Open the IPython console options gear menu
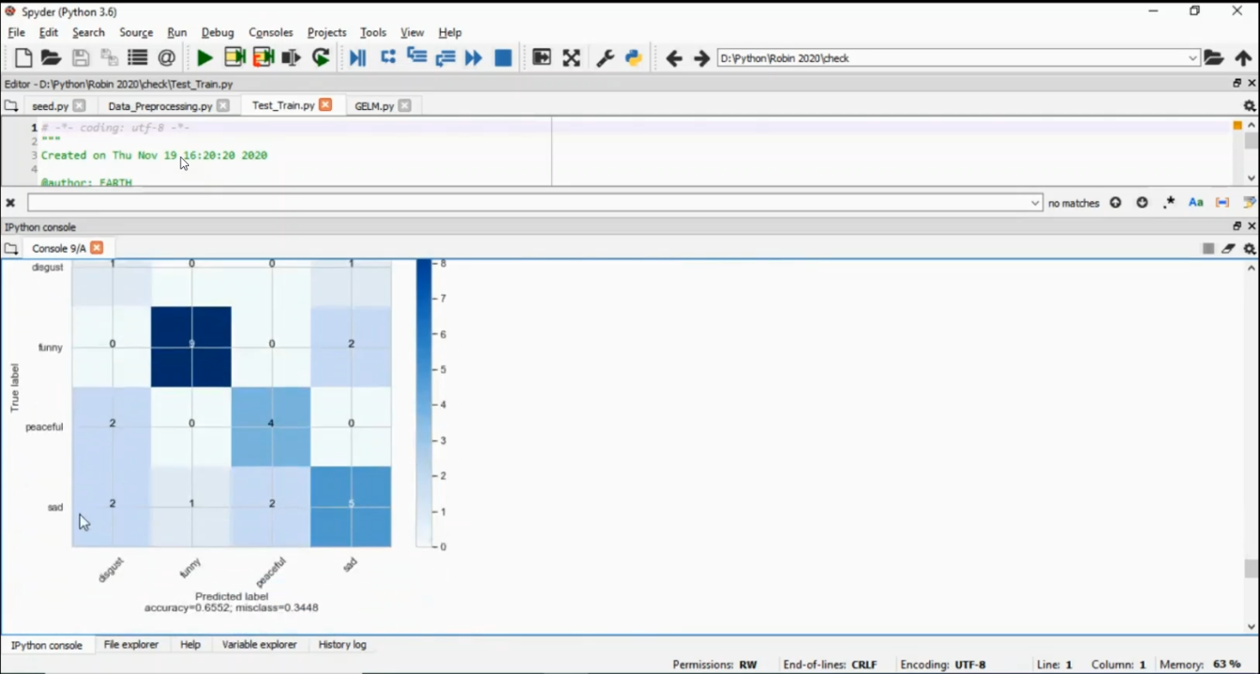 click(x=1250, y=248)
